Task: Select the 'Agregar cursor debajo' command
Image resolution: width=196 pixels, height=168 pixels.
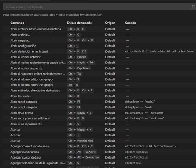Action: 26,157
